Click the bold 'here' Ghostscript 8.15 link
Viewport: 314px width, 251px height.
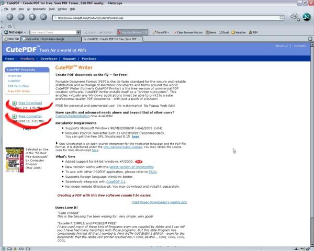(x=136, y=136)
